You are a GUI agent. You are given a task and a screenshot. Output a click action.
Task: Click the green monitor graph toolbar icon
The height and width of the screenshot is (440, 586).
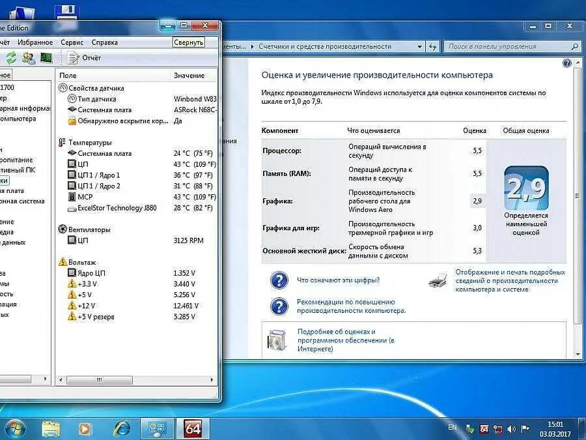46,57
